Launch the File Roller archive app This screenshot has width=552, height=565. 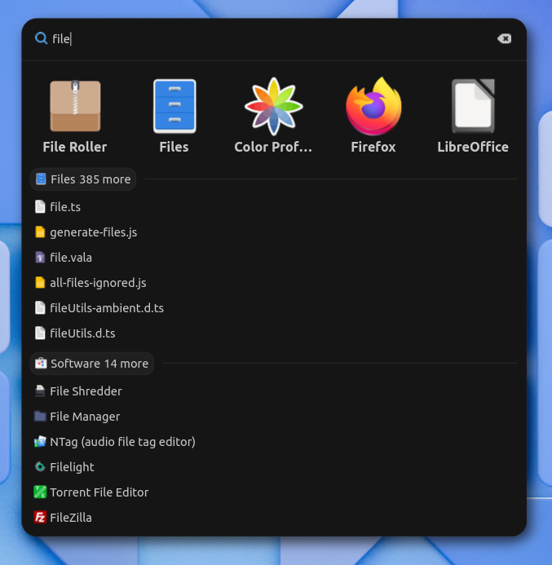(x=75, y=106)
